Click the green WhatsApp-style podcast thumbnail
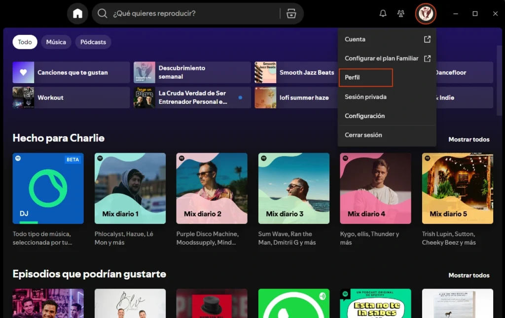Viewport: 505px width, 318px height. click(294, 304)
